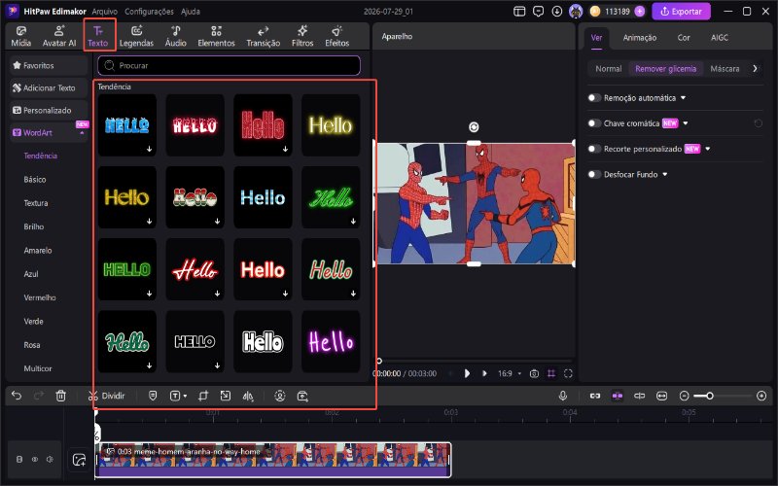
Task: Open Personalizado in sidebar
Action: pos(49,110)
